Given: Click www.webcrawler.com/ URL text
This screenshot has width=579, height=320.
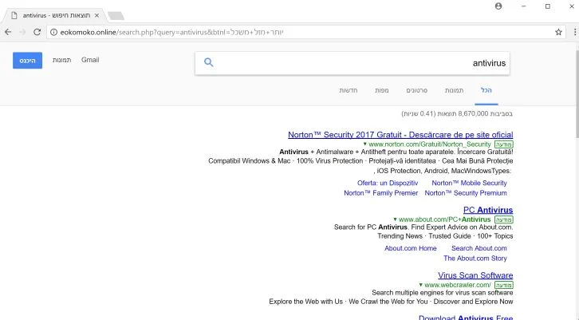Looking at the screenshot, I should tap(458, 285).
